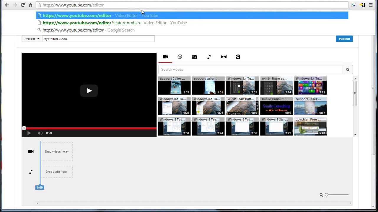The image size is (378, 212).
Task: Mute the preview with the speaker icon
Action: 40,133
